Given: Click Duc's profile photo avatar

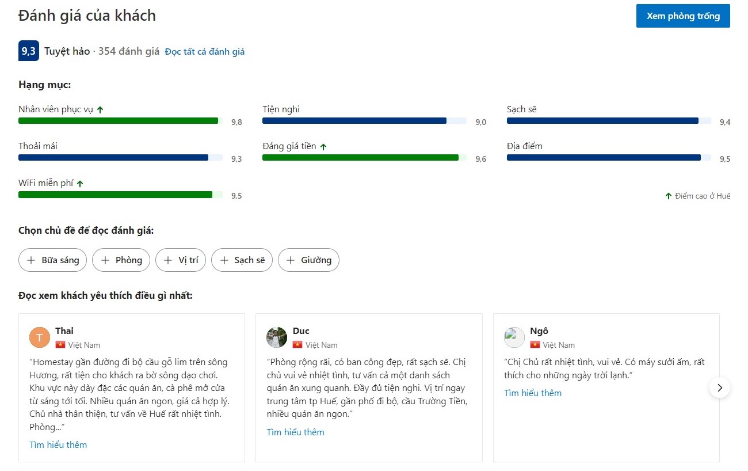Looking at the screenshot, I should click(277, 337).
